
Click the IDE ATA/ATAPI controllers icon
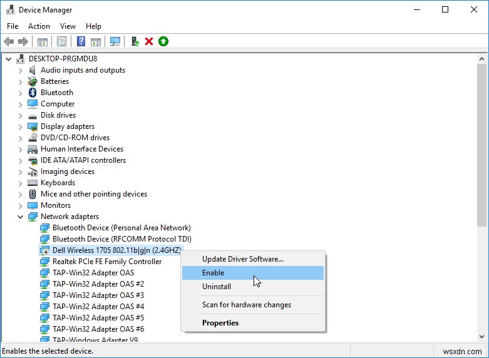click(33, 160)
